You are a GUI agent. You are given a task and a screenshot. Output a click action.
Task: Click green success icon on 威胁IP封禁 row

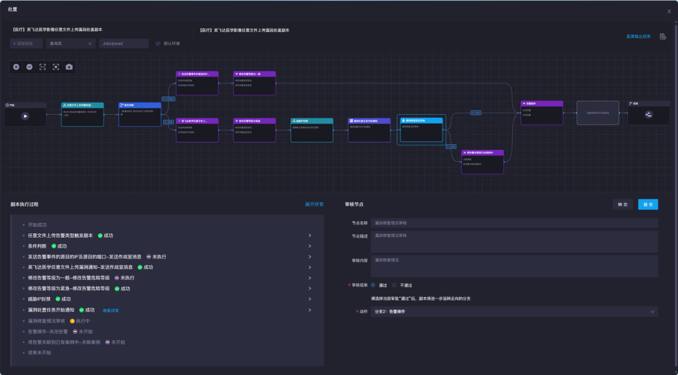(58, 299)
